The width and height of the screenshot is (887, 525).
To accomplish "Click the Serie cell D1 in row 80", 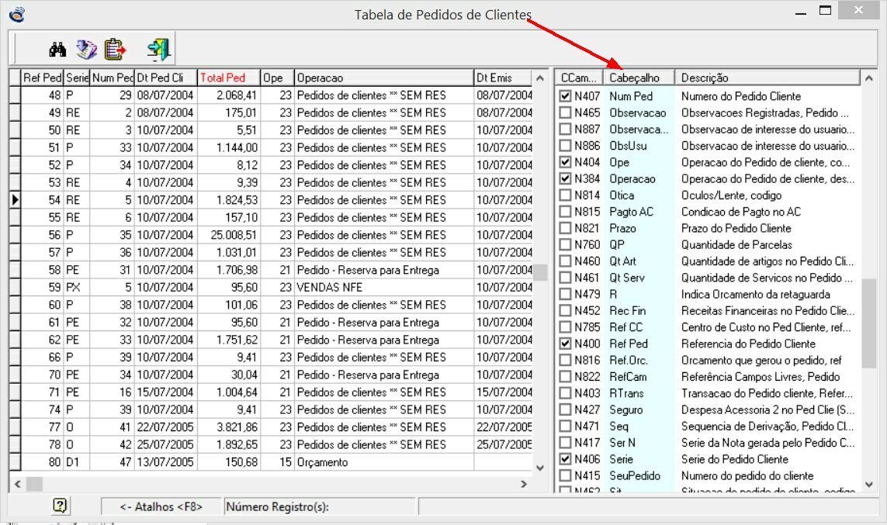I will (76, 461).
